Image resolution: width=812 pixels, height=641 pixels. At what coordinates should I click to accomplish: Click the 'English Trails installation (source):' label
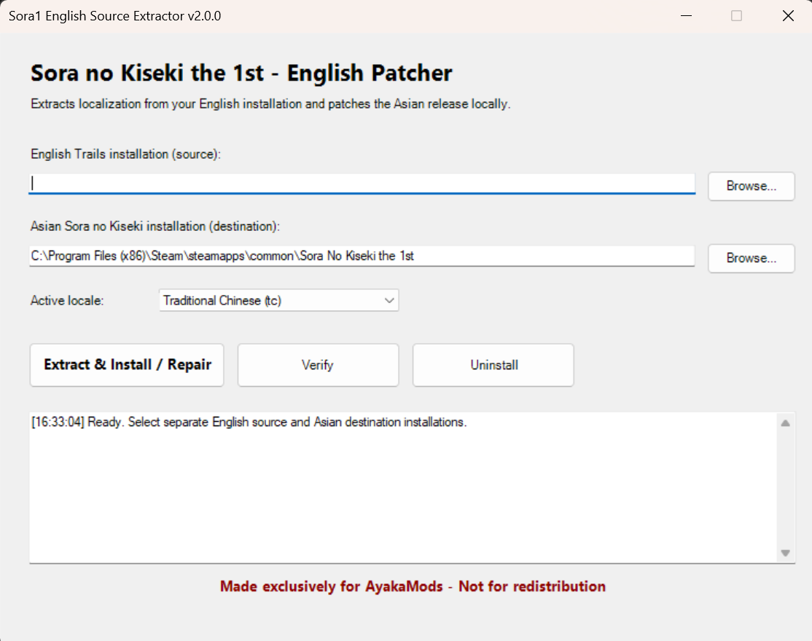pos(126,154)
